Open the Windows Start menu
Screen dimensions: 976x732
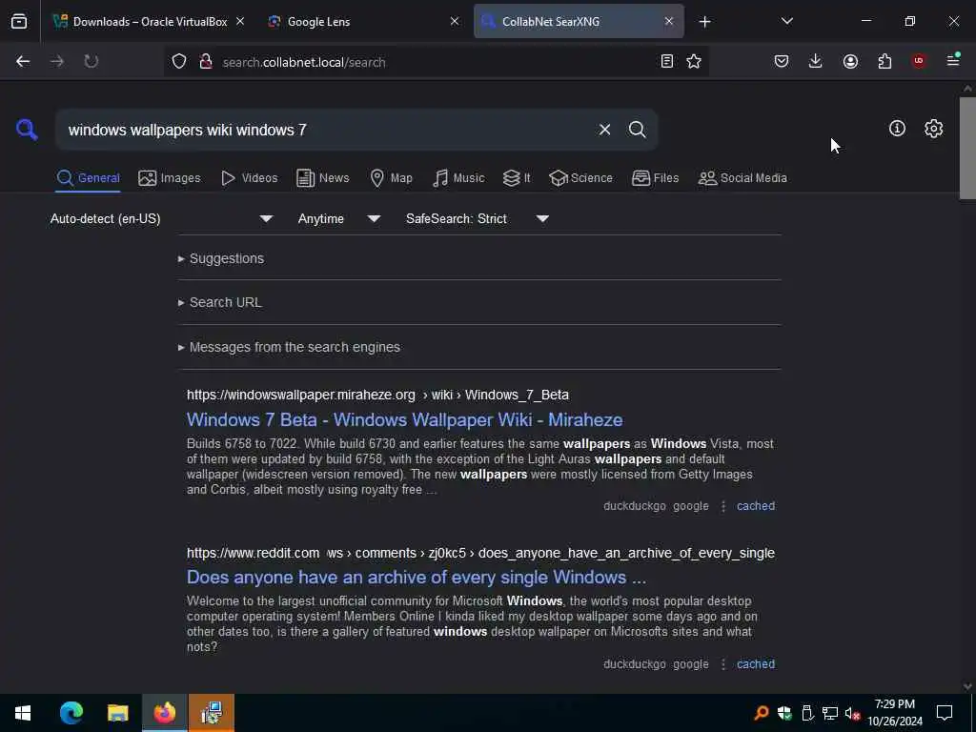[x=23, y=713]
